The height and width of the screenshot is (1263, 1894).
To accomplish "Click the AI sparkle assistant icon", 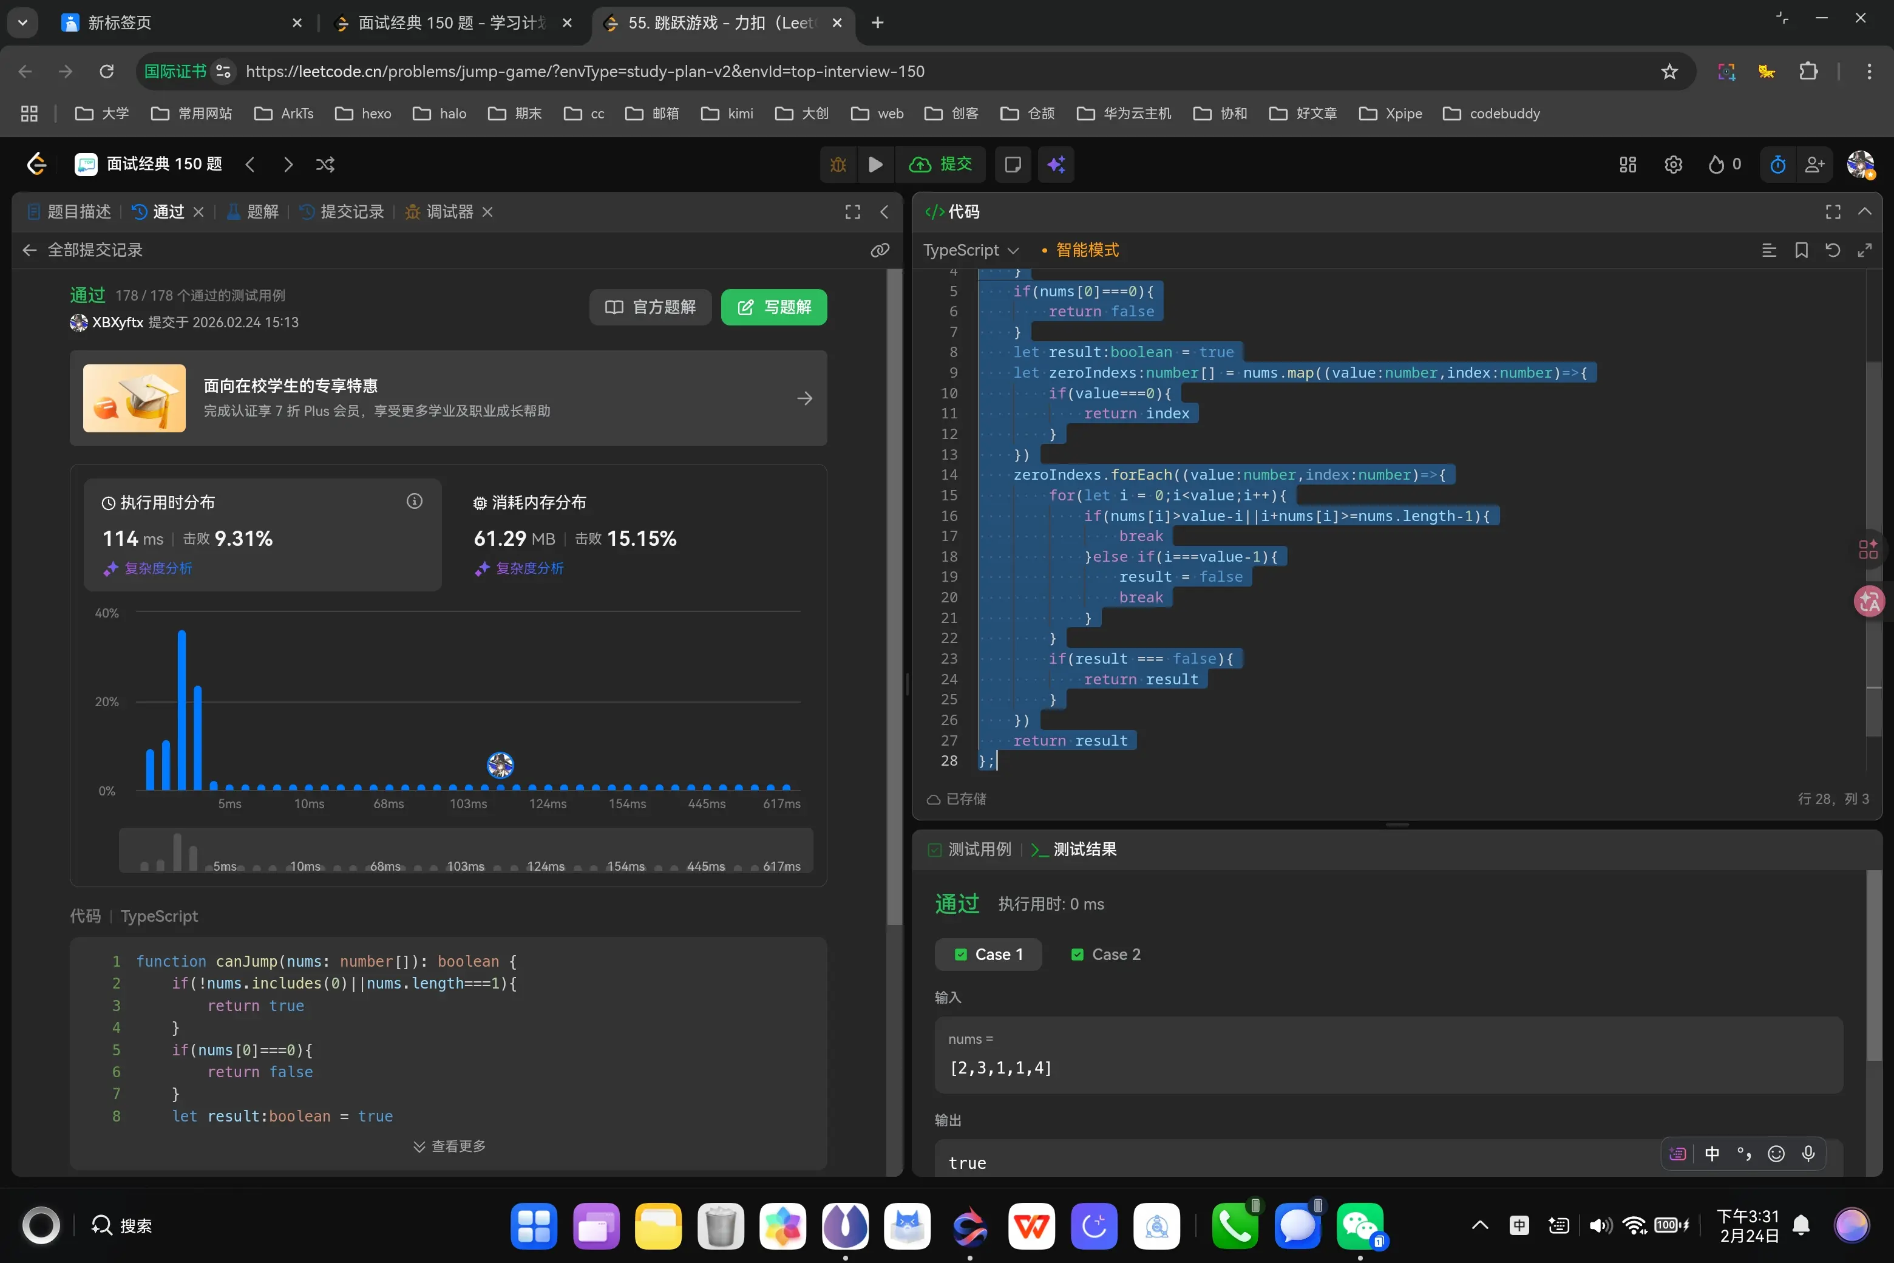I will coord(1056,165).
